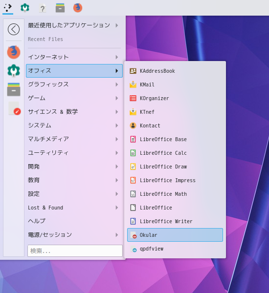Open qpdfview PDF viewer
Image resolution: width=269 pixels, height=293 pixels.
click(x=175, y=249)
